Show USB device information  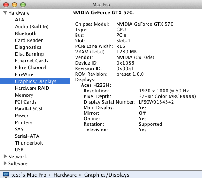coord(19,150)
